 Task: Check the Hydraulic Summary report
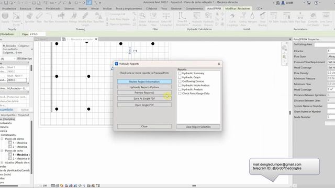pos(180,73)
